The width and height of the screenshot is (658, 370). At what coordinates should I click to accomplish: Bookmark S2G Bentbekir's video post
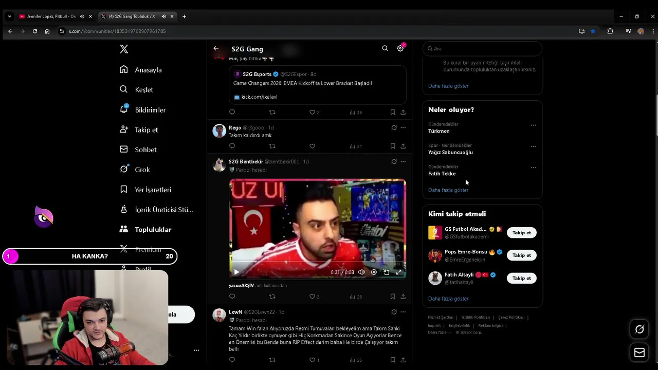(393, 297)
